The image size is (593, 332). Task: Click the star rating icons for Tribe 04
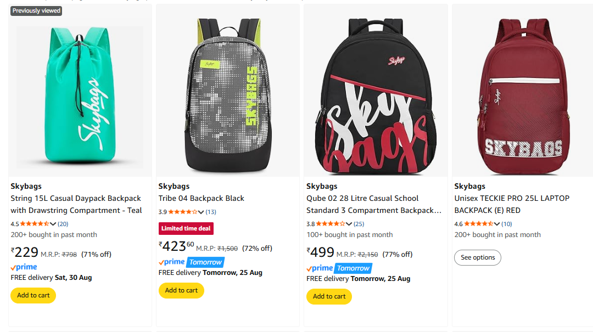[x=182, y=212]
